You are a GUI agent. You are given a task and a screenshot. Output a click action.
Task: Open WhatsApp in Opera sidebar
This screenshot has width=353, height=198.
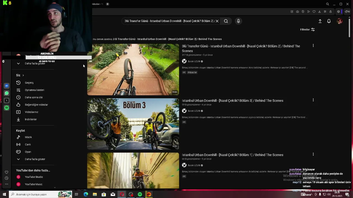7,93
